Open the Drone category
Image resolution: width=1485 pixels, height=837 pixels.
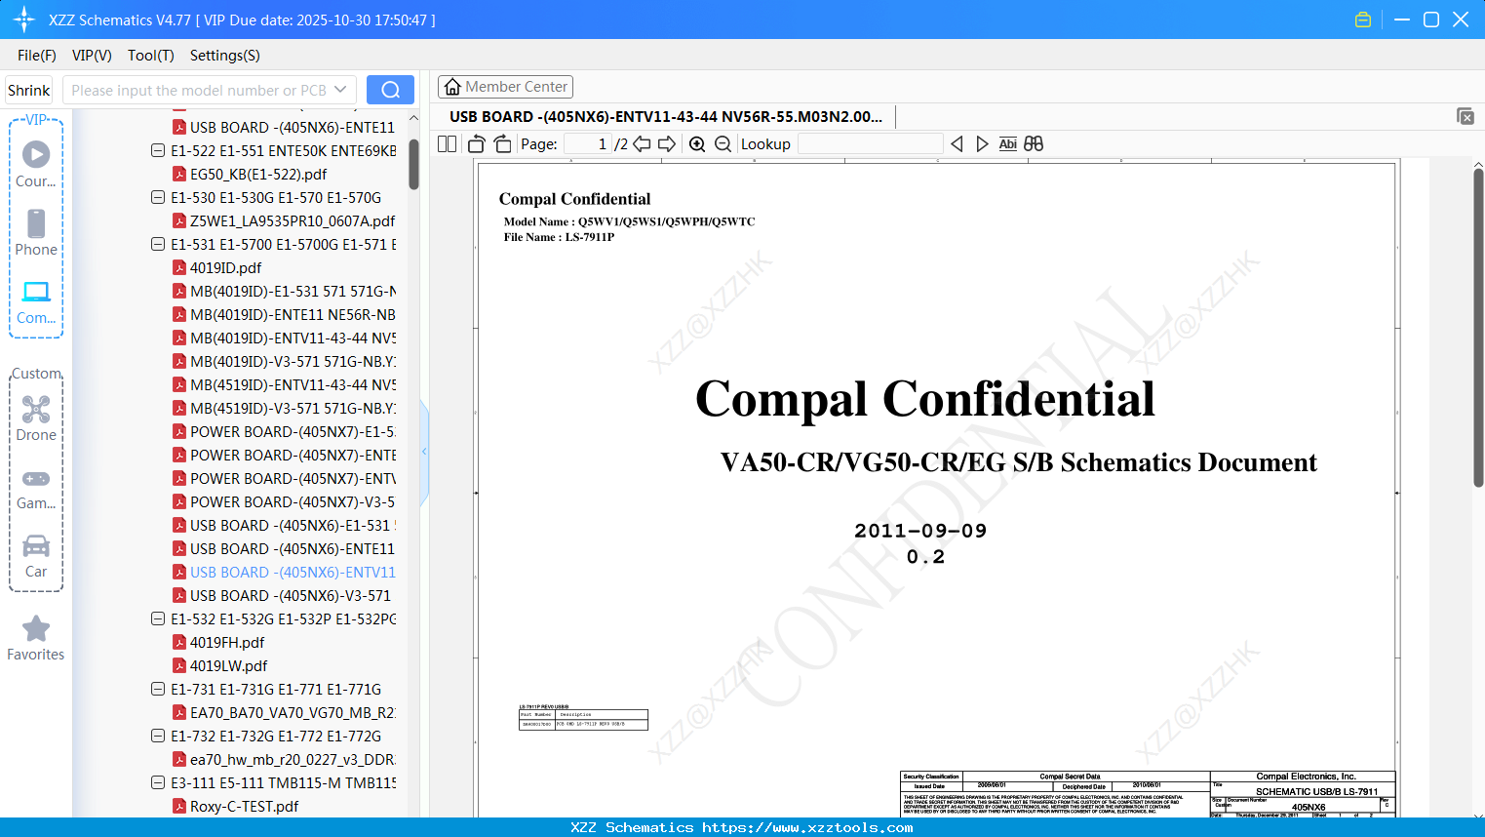[36, 418]
